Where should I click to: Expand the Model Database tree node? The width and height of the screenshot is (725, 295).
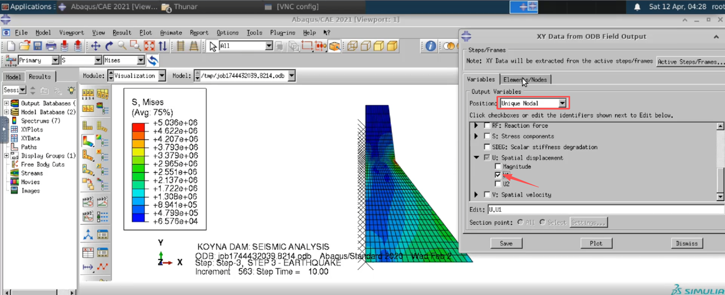[x=7, y=112]
